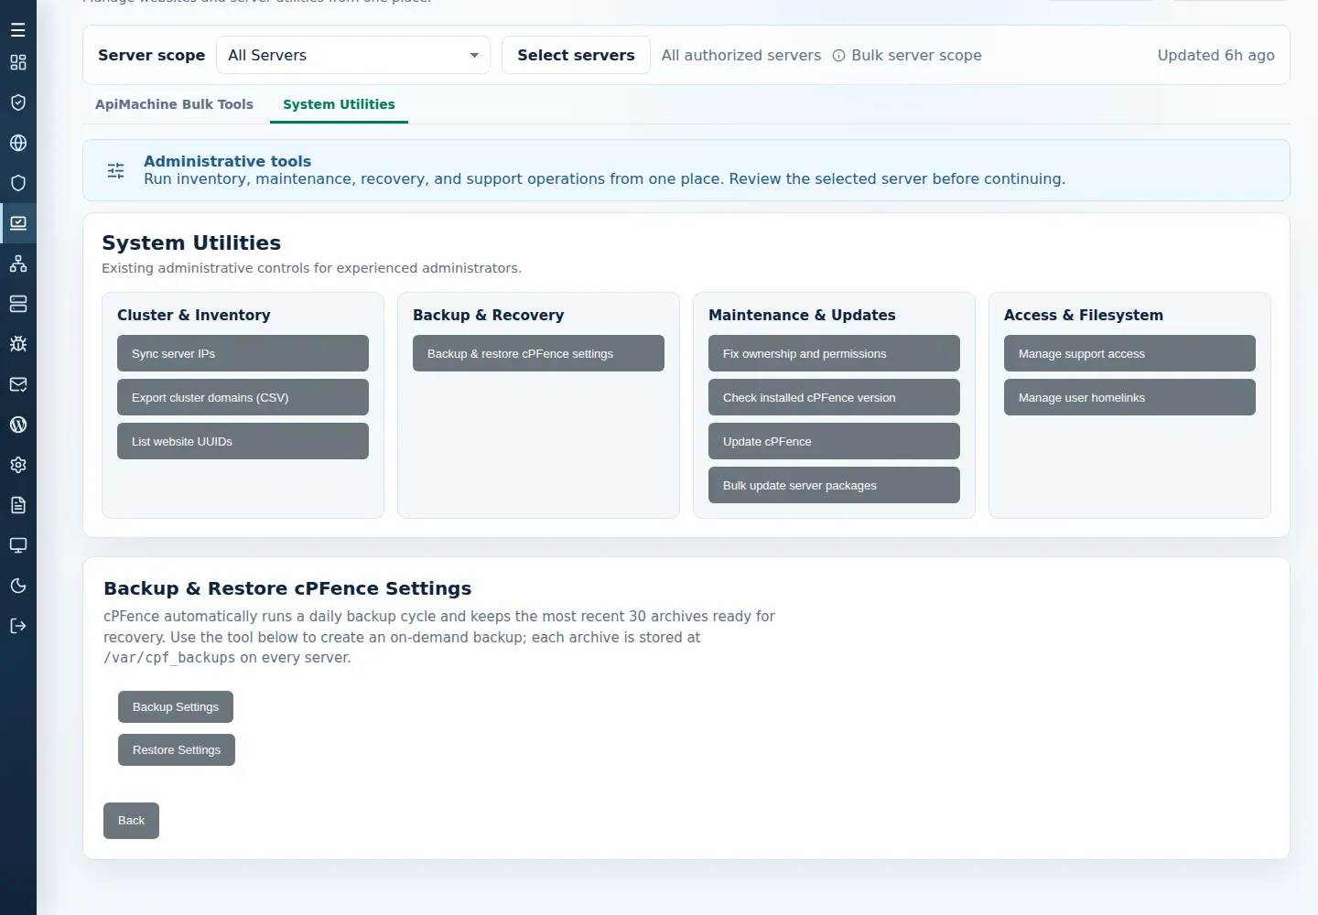Open the globe icon in sidebar
1318x915 pixels.
(x=18, y=143)
